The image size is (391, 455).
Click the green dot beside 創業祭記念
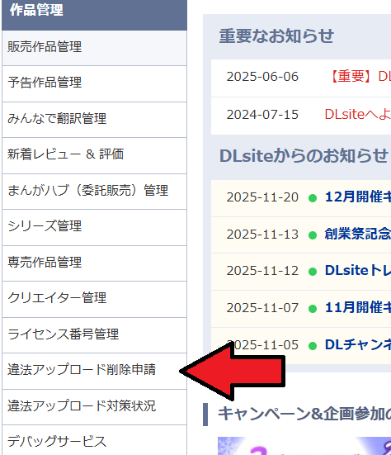tap(313, 235)
